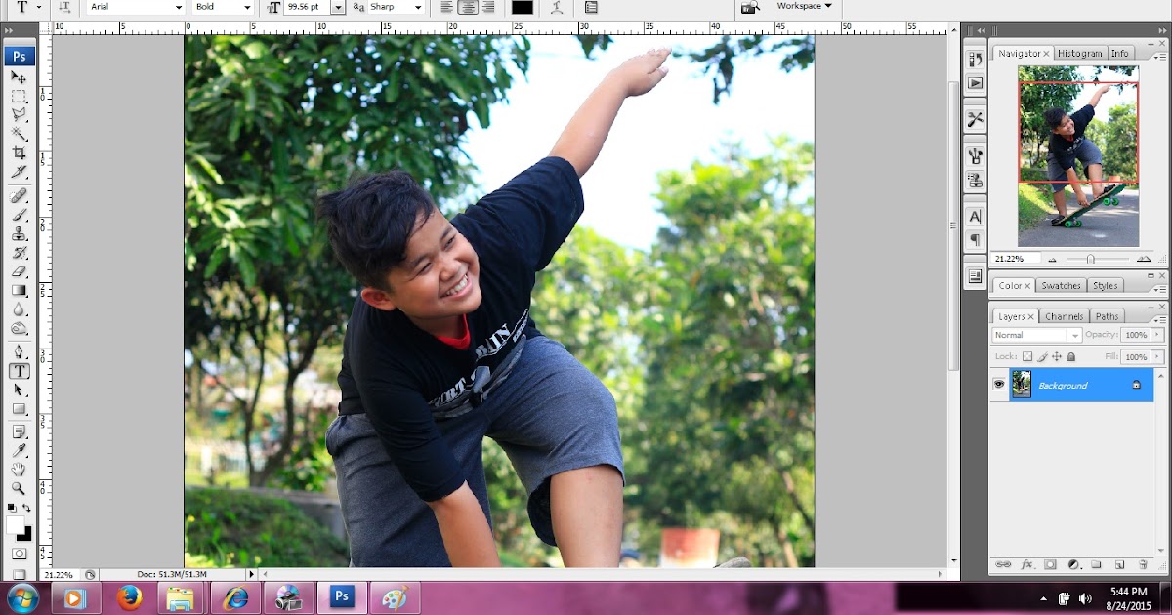
Task: Add a layer style via fx icon
Action: tap(1027, 564)
